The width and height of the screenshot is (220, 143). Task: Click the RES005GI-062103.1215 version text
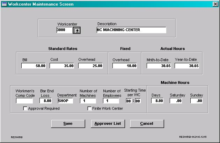click(x=193, y=137)
